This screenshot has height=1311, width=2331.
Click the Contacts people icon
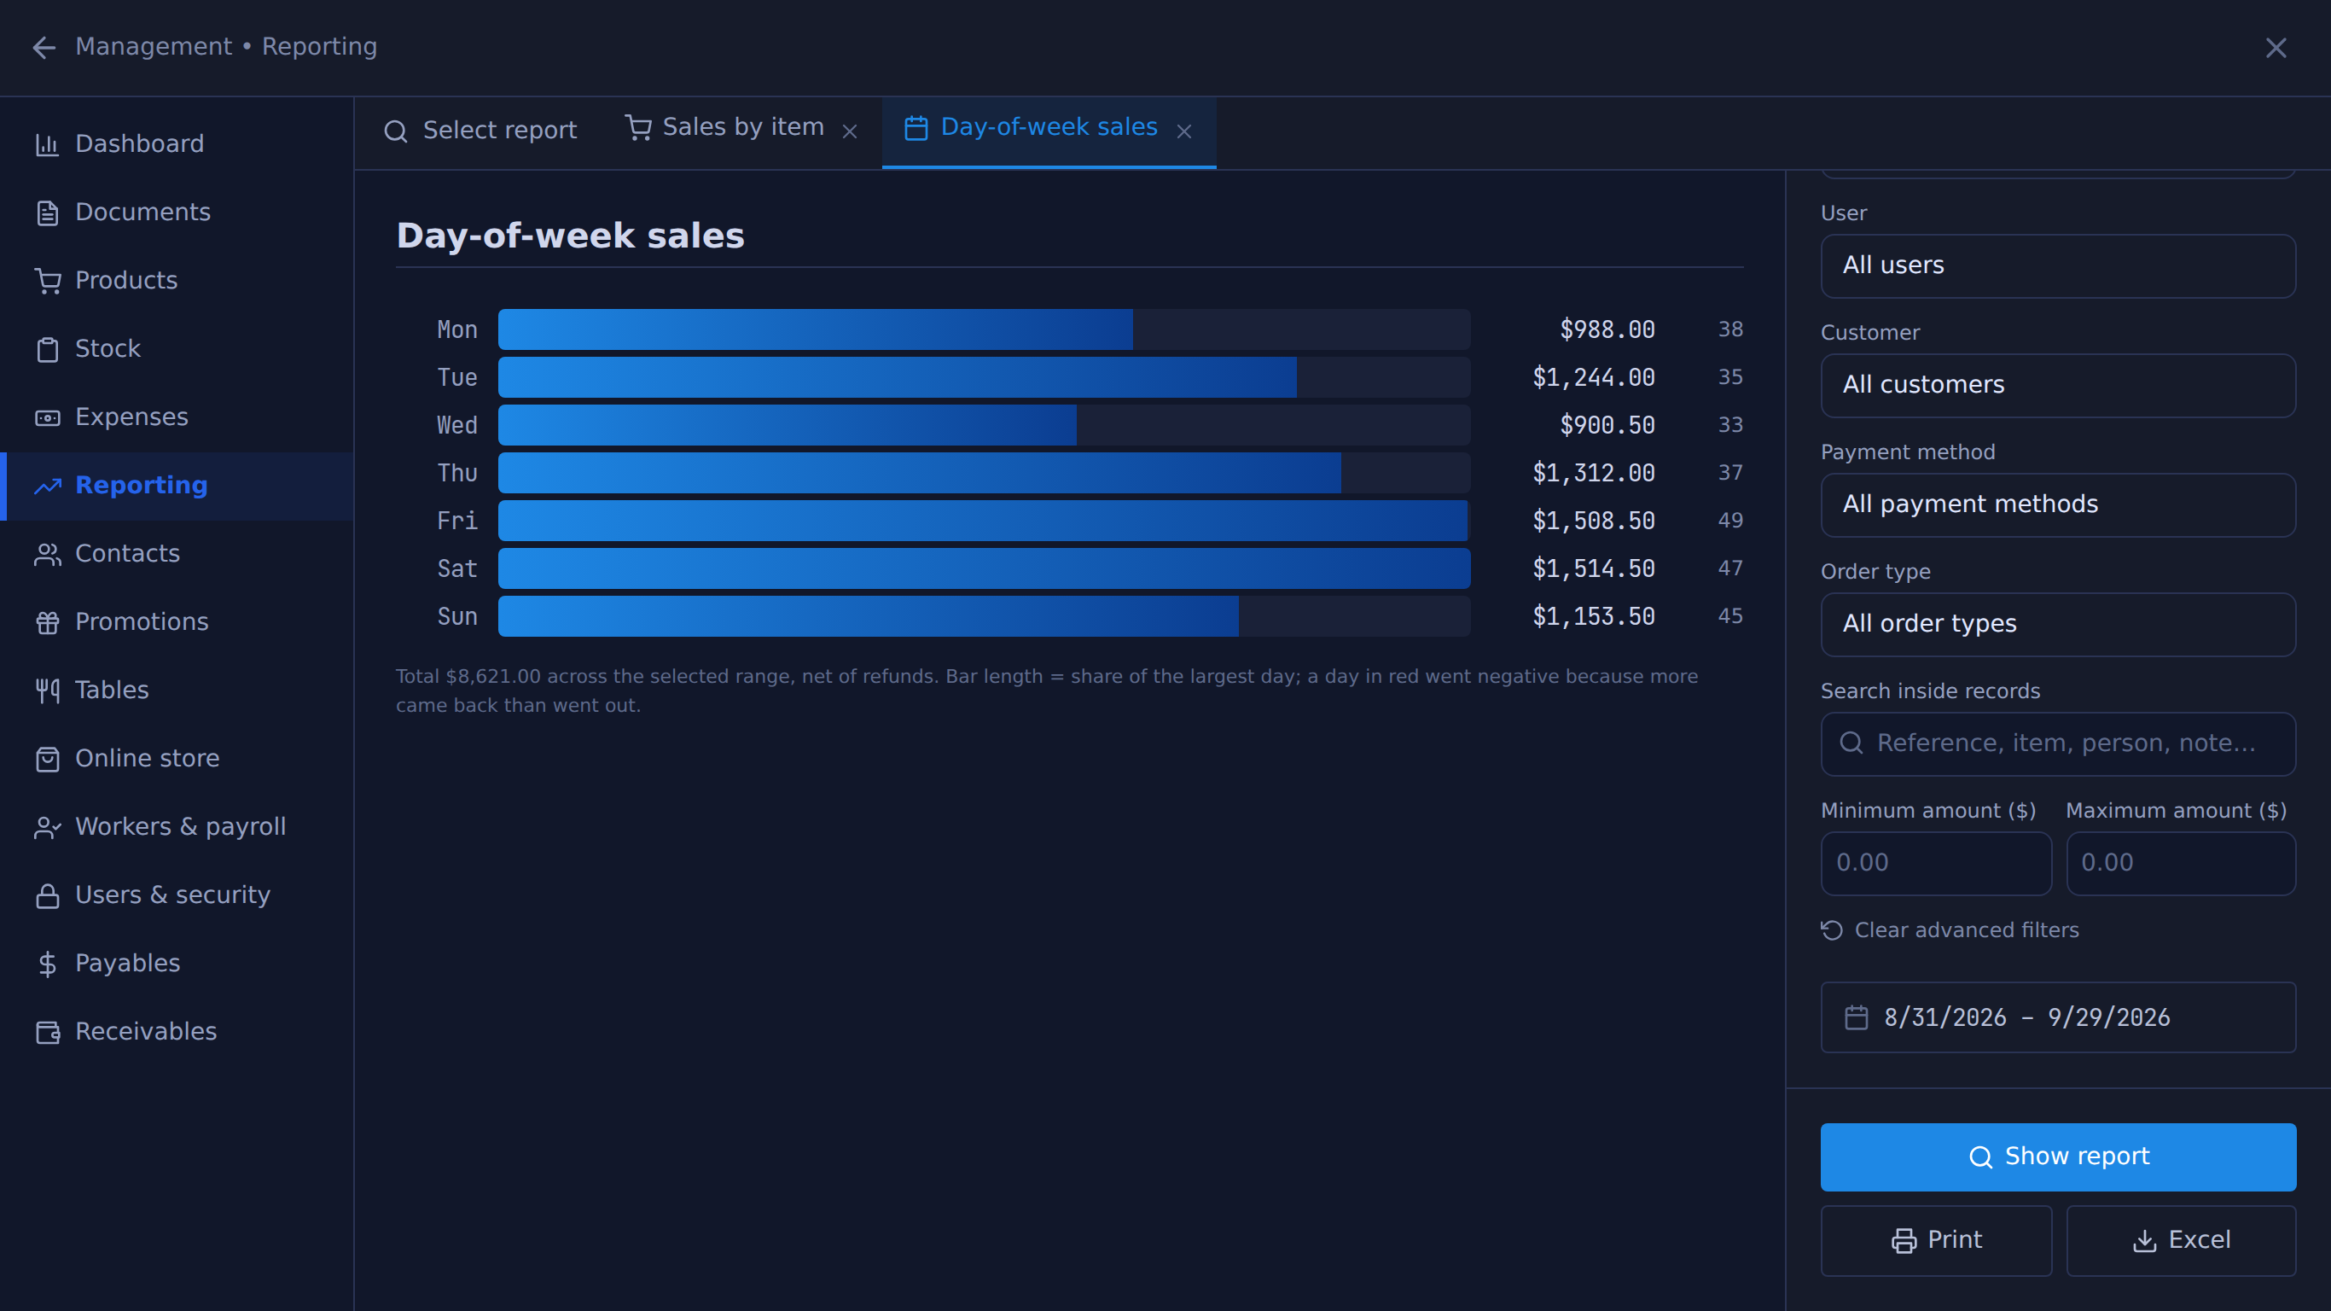click(47, 554)
